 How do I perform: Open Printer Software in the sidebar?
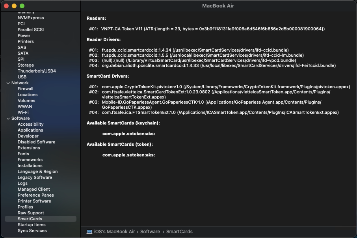point(34,201)
